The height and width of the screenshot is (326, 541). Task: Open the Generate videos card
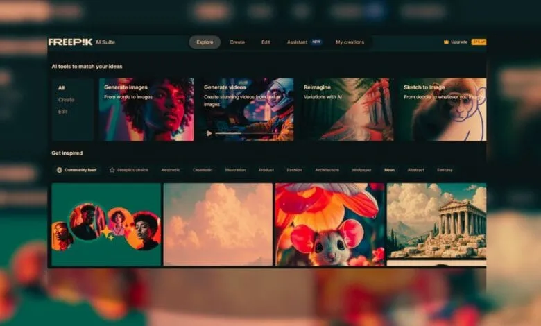(x=246, y=110)
